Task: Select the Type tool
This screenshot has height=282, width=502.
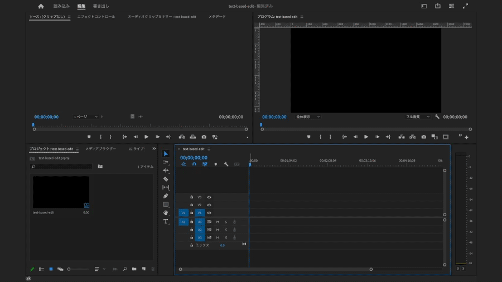Action: (166, 221)
